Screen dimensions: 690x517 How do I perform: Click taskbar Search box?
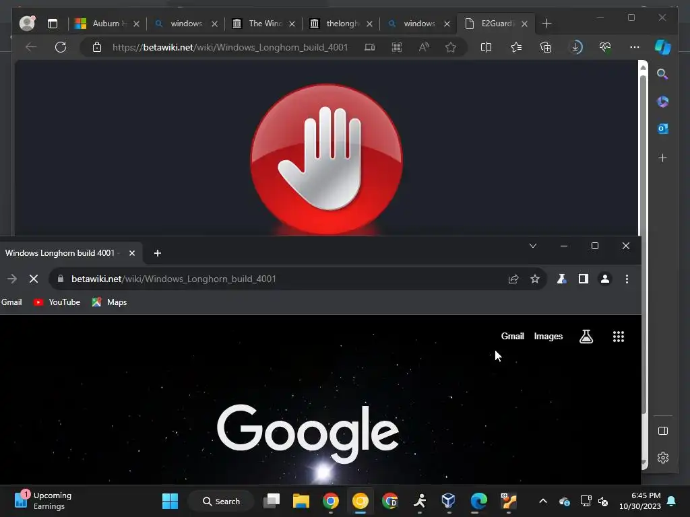point(221,501)
